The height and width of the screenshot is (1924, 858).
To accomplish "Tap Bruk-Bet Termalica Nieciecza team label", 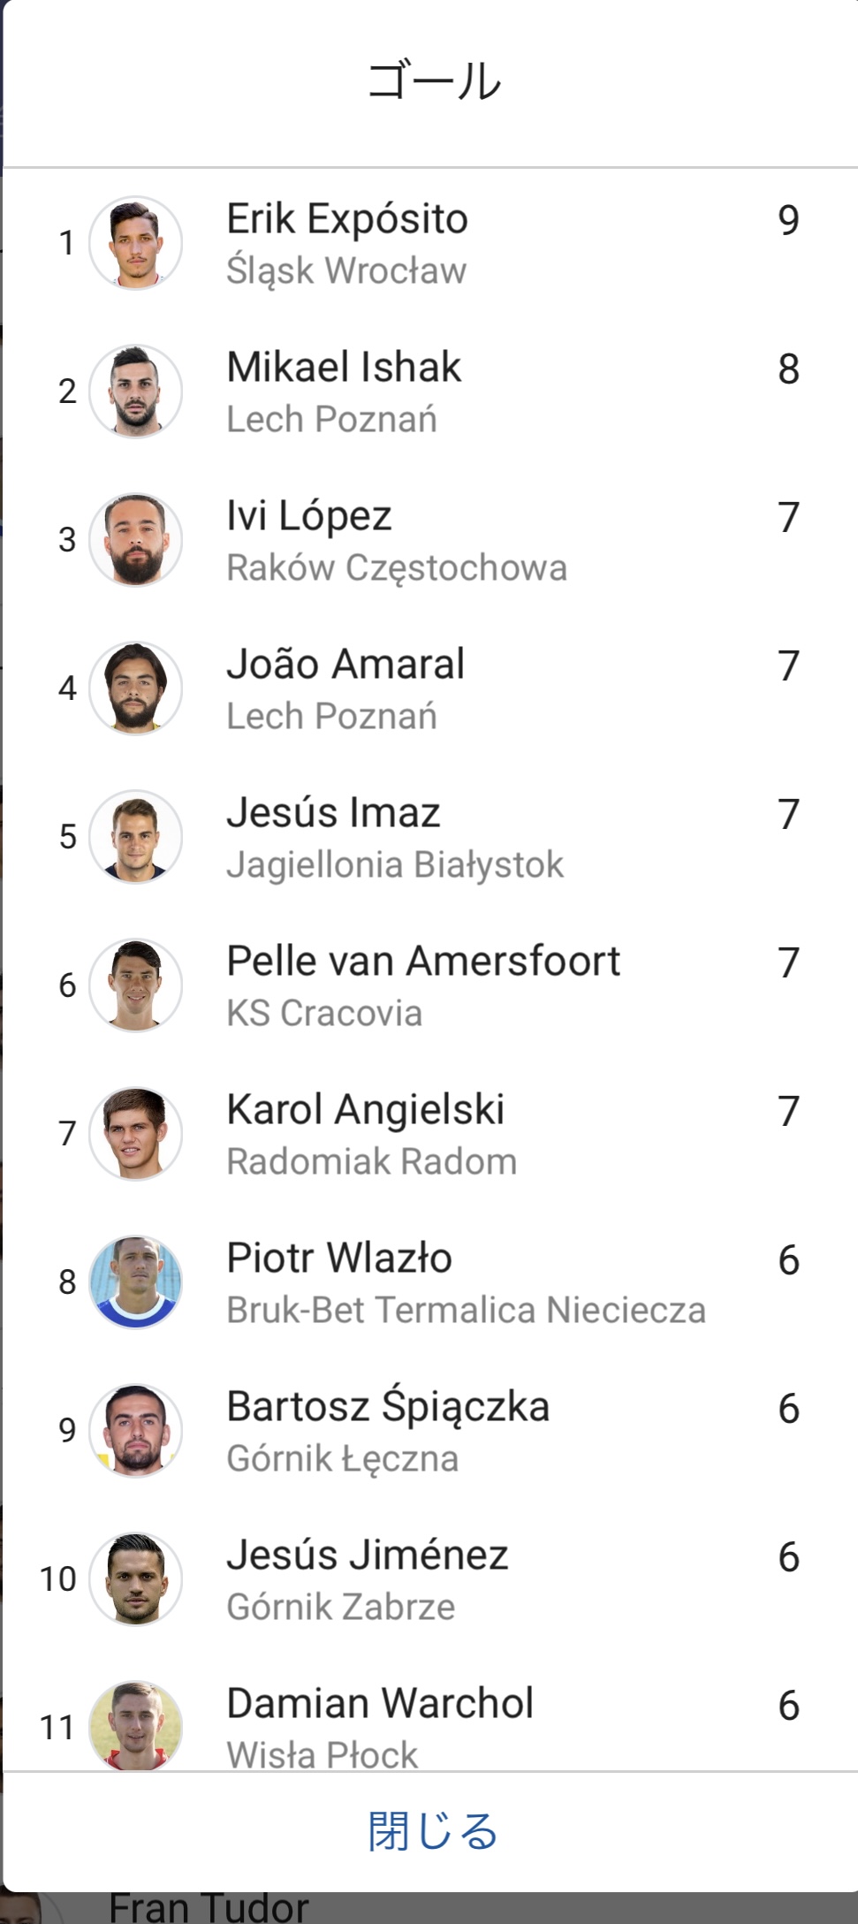I will click(466, 1311).
